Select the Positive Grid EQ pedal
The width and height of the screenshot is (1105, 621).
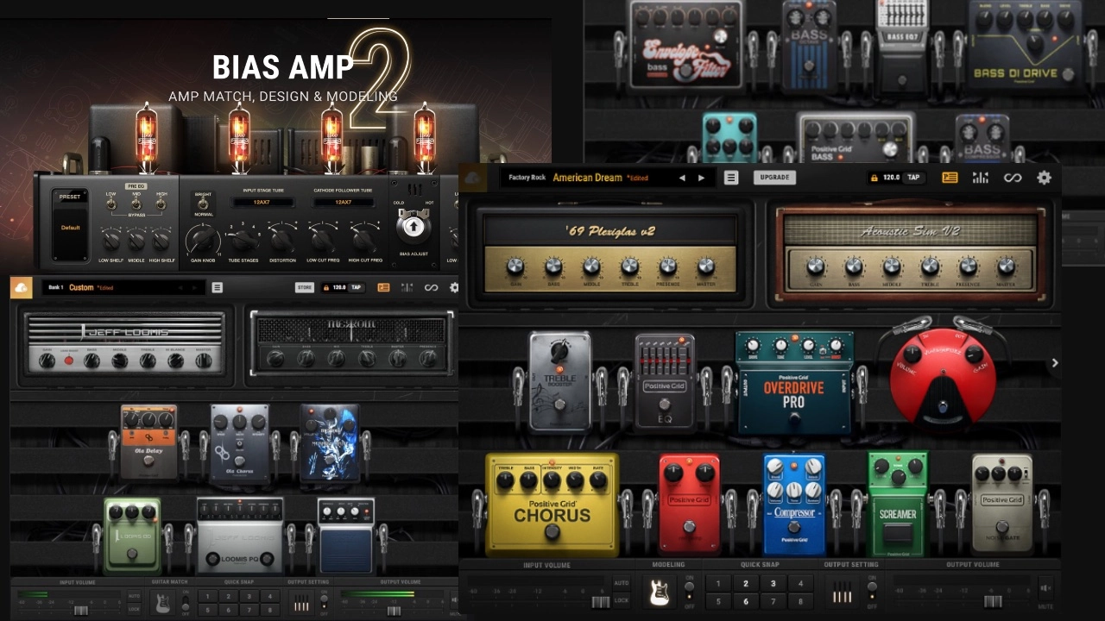coord(665,381)
